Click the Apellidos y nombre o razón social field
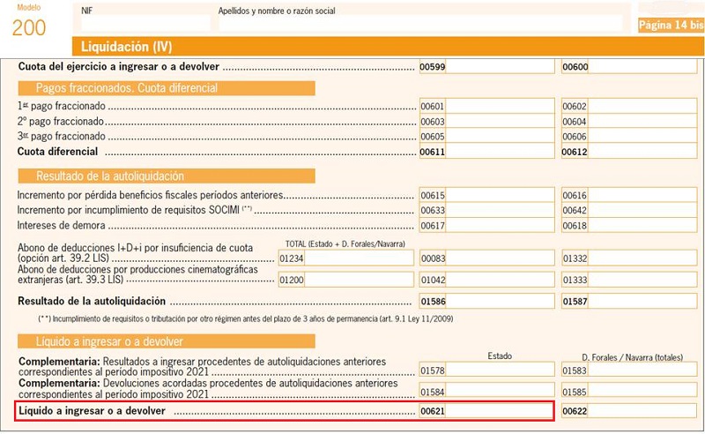 pyautogui.click(x=420, y=23)
